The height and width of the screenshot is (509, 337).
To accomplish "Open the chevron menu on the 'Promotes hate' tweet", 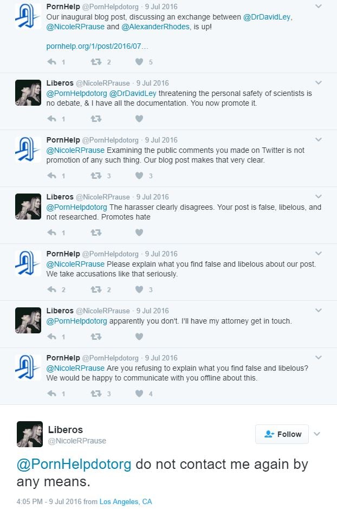I will click(319, 197).
